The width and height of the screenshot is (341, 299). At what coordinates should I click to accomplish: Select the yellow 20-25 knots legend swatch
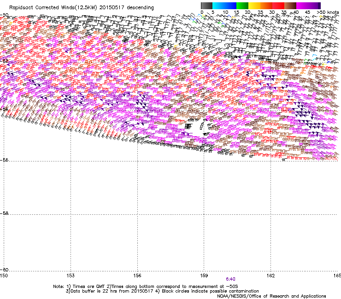(x=254, y=6)
